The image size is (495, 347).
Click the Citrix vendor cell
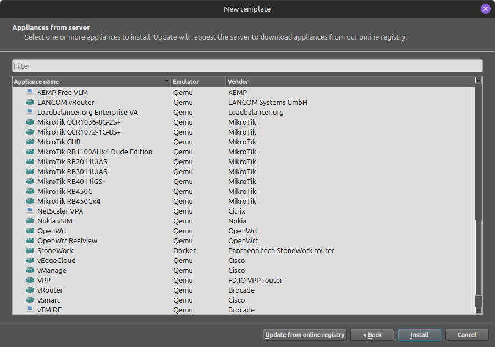point(237,211)
